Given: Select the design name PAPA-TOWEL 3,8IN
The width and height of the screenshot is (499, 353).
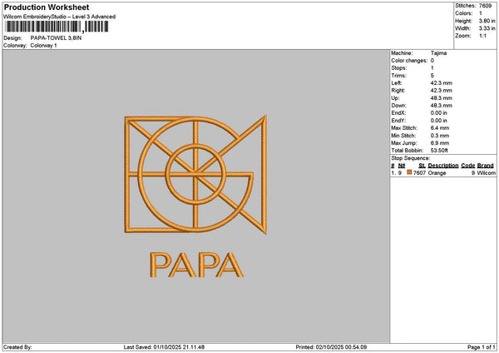Looking at the screenshot, I should pyautogui.click(x=56, y=38).
